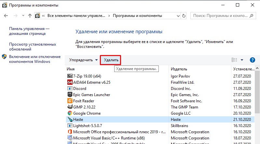Click the Discord app icon
The height and width of the screenshot is (144, 260).
click(70, 88)
